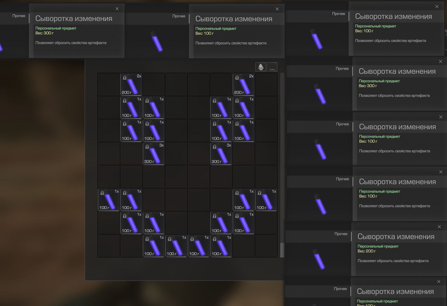Image resolution: width=447 pixels, height=306 pixels.
Task: Click "Персональный предмет" in the 200 г tooltip
Action: pyautogui.click(x=378, y=246)
